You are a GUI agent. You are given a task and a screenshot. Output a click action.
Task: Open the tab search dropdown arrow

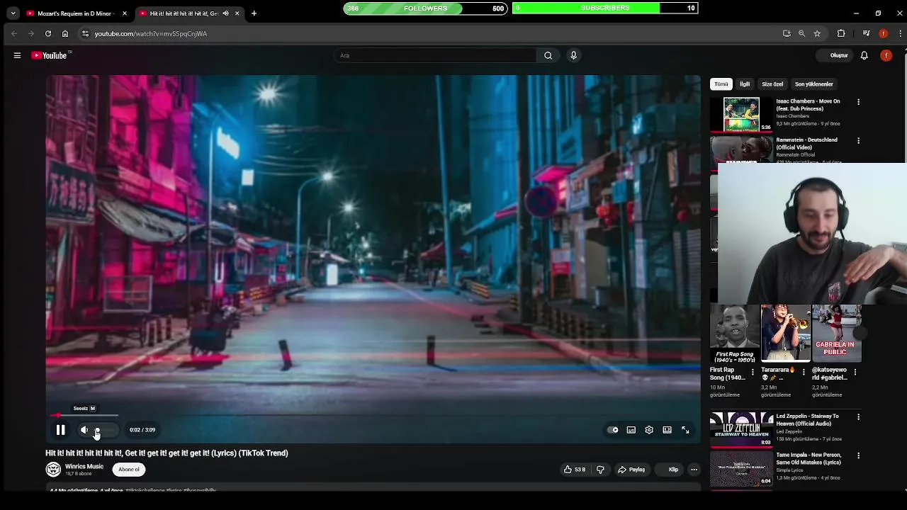click(13, 13)
